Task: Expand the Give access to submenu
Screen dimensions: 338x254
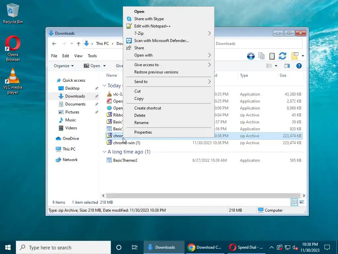Action: (169, 65)
